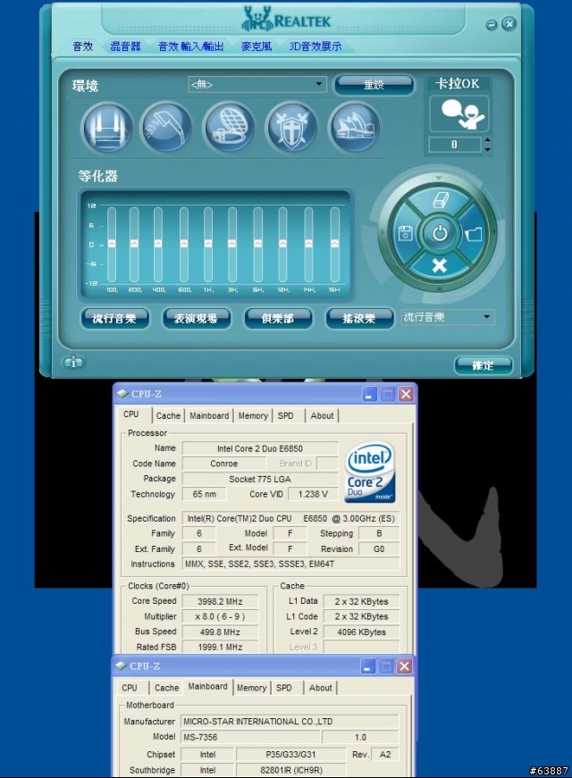Select the bathroom environment icon

pyautogui.click(x=108, y=128)
